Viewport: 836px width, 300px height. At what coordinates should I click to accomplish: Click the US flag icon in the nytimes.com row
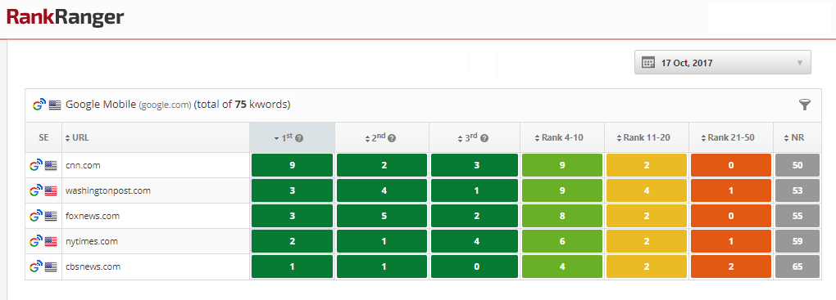click(51, 241)
